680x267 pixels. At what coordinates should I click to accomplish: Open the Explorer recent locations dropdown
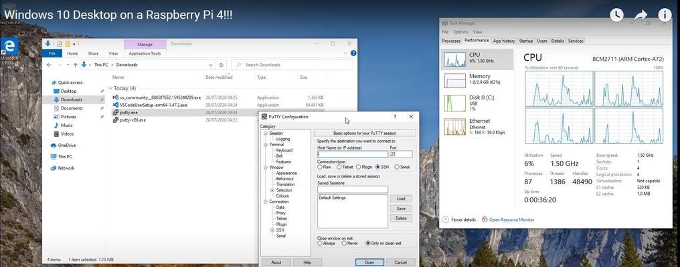[67, 65]
